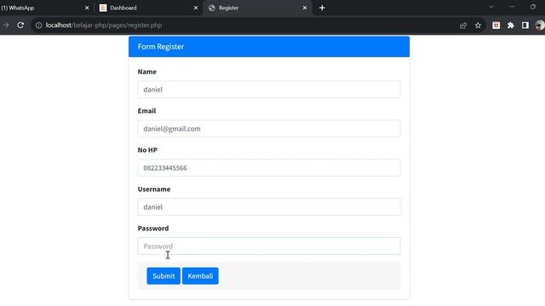Minimize the browser window
545x306 pixels.
tap(512, 7)
